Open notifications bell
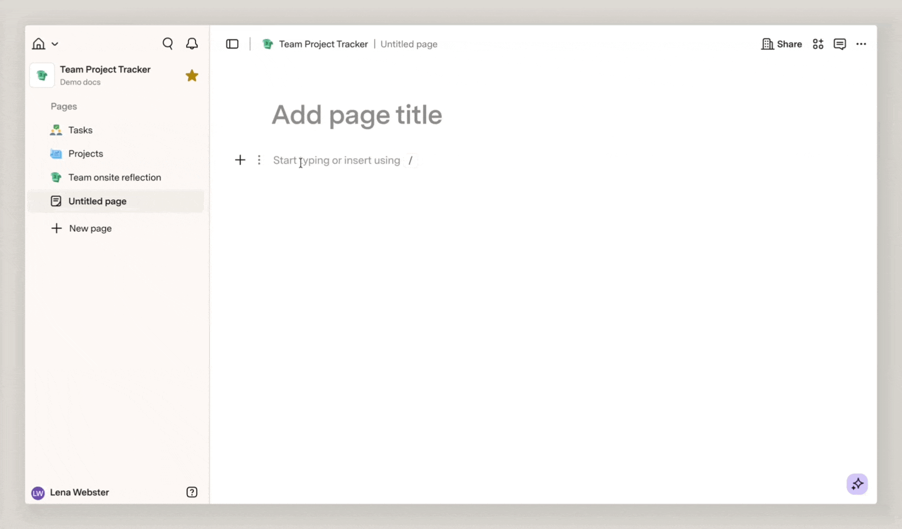Viewport: 902px width, 529px height. [192, 44]
